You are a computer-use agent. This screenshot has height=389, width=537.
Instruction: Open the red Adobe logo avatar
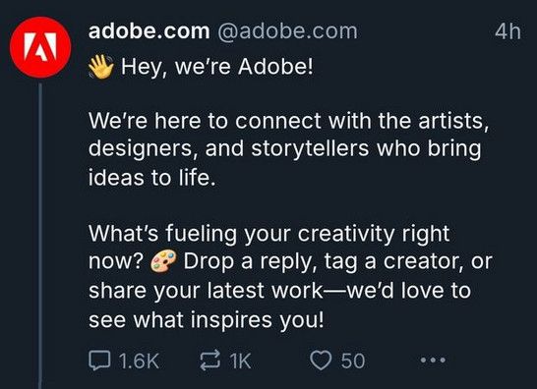click(40, 47)
